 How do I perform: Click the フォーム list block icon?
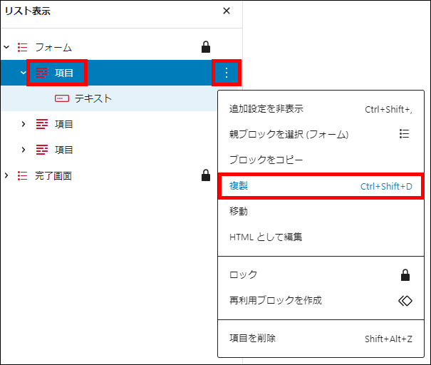(23, 47)
